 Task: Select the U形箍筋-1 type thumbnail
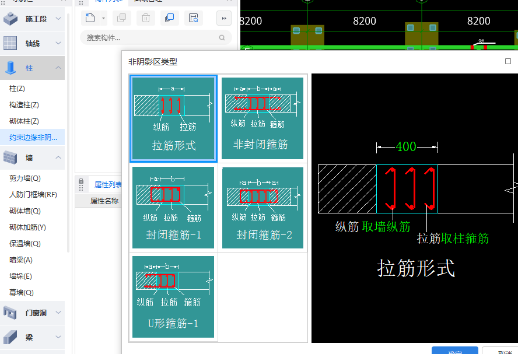(173, 296)
